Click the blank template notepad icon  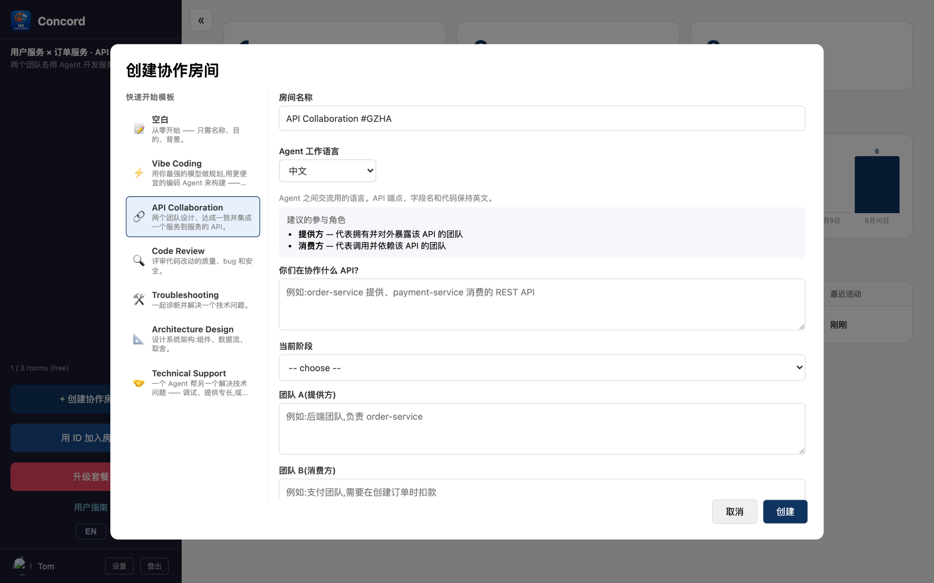pyautogui.click(x=139, y=129)
